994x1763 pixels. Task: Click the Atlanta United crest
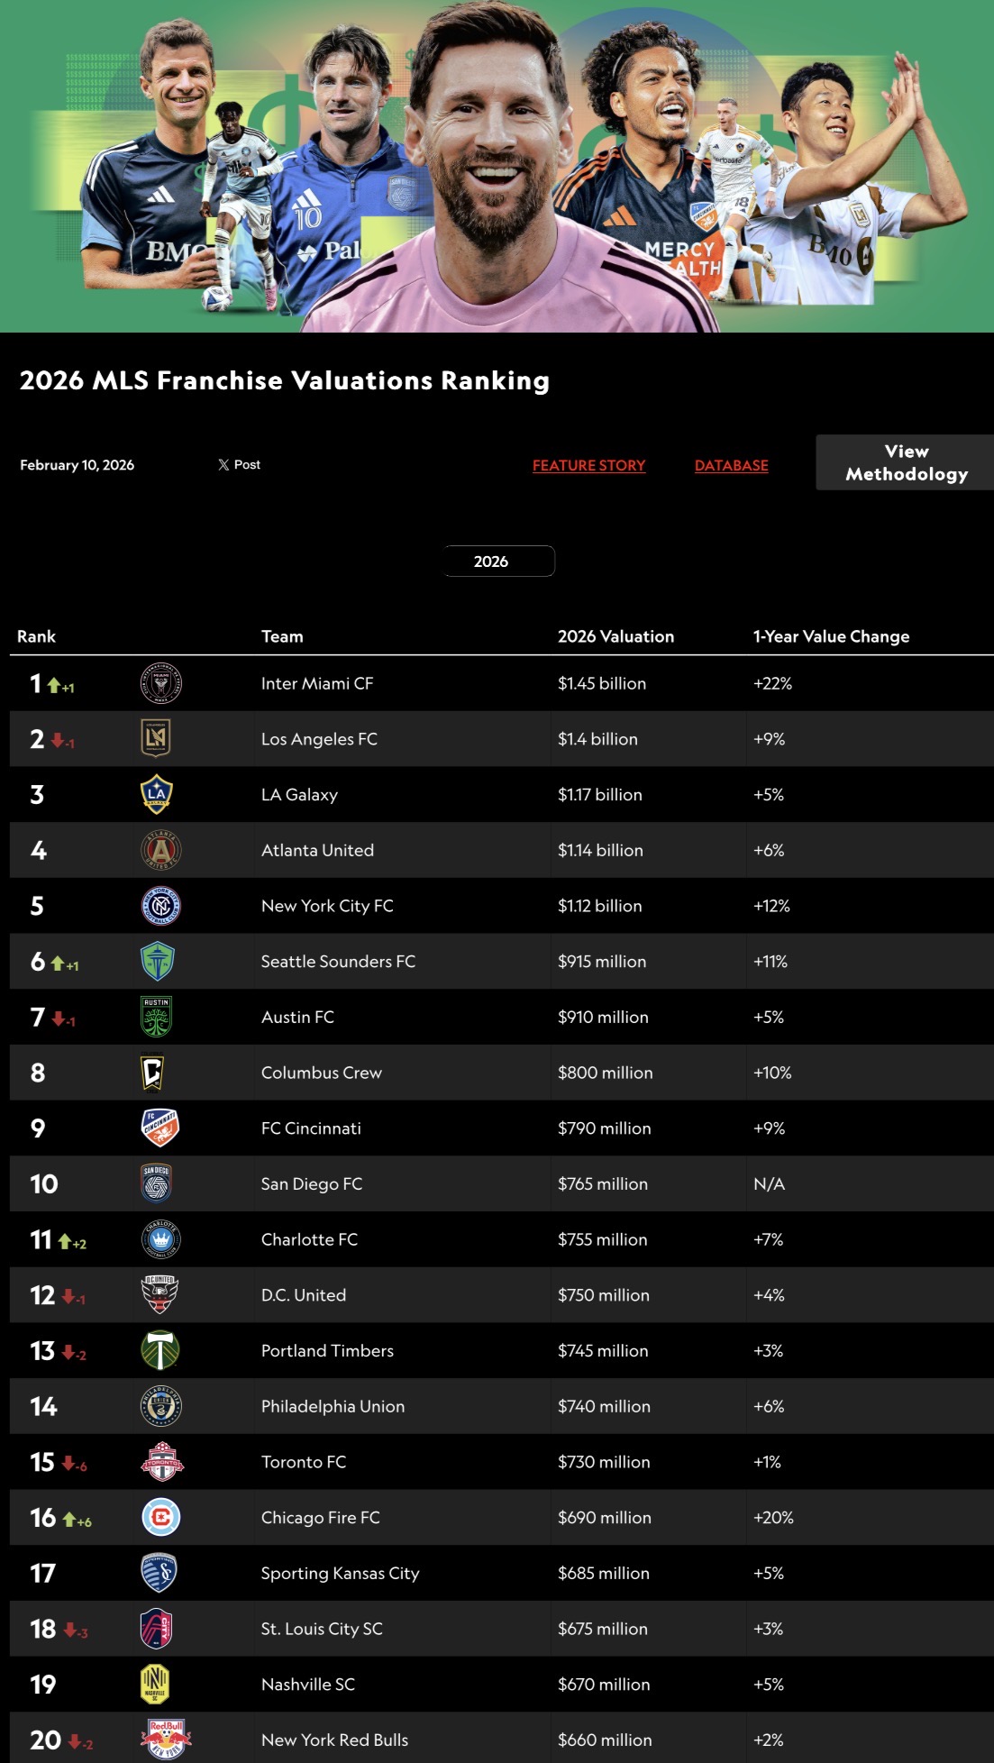[161, 850]
